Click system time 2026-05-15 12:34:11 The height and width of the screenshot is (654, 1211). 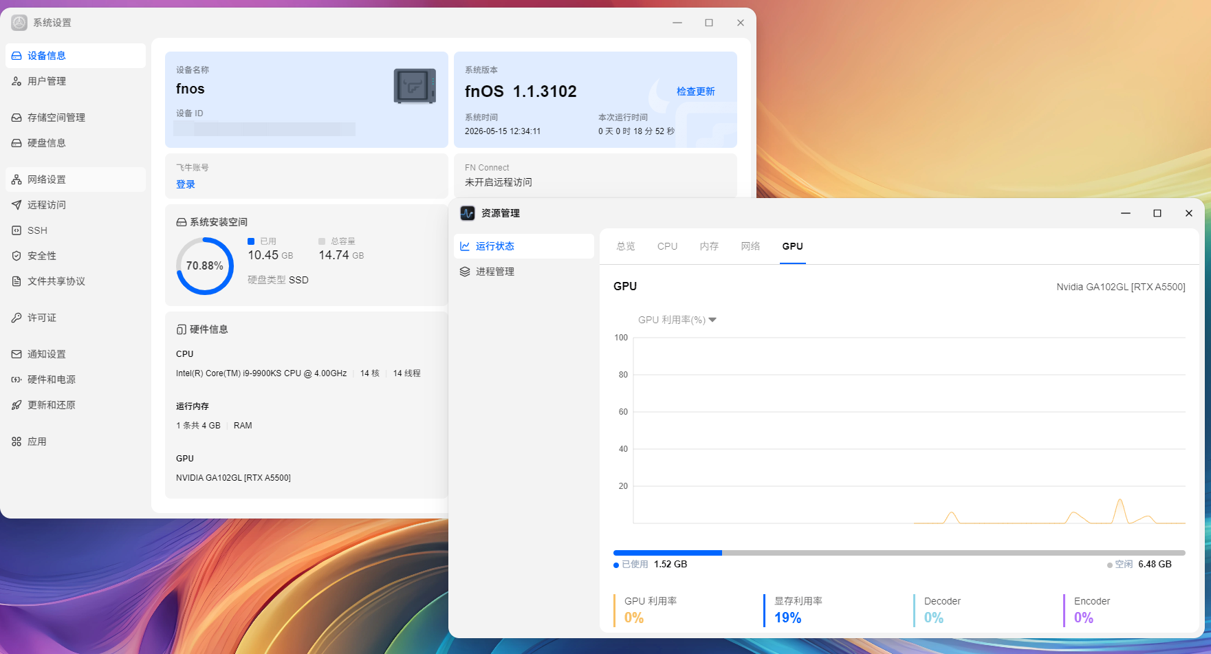tap(503, 131)
